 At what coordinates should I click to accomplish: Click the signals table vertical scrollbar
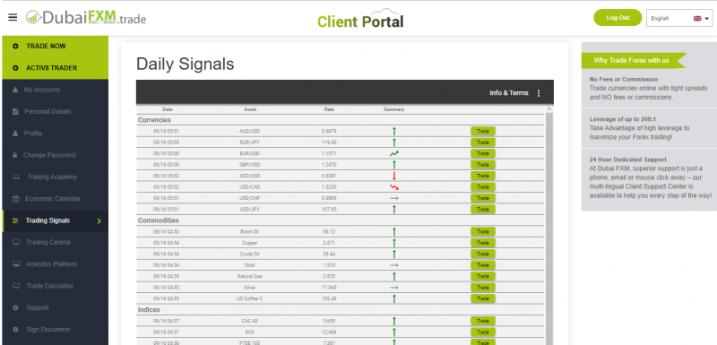[549, 229]
